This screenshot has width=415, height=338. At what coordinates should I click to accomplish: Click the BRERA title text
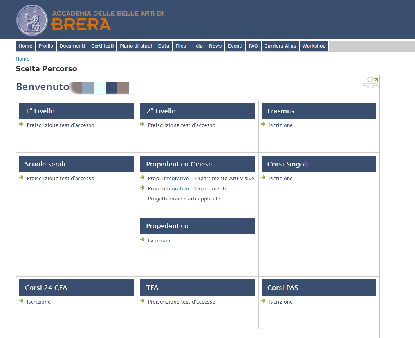[x=81, y=25]
